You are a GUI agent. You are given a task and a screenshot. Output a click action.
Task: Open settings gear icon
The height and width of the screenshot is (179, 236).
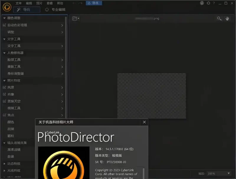pyautogui.click(x=208, y=3)
